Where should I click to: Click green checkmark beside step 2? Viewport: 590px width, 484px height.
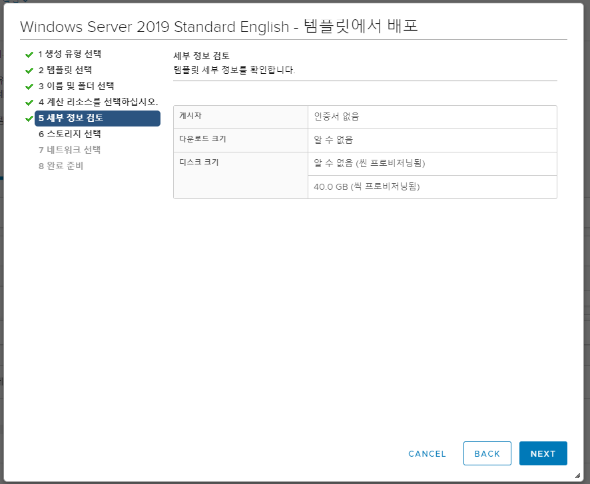(x=29, y=71)
